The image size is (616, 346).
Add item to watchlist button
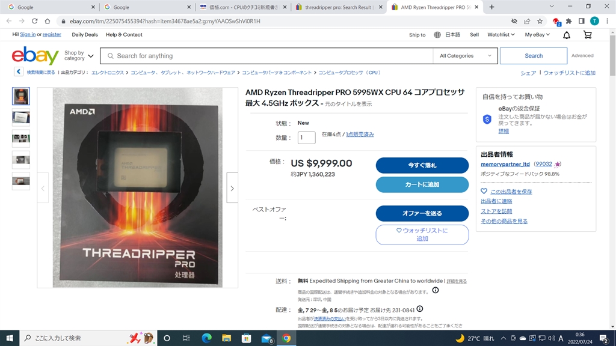pyautogui.click(x=422, y=235)
